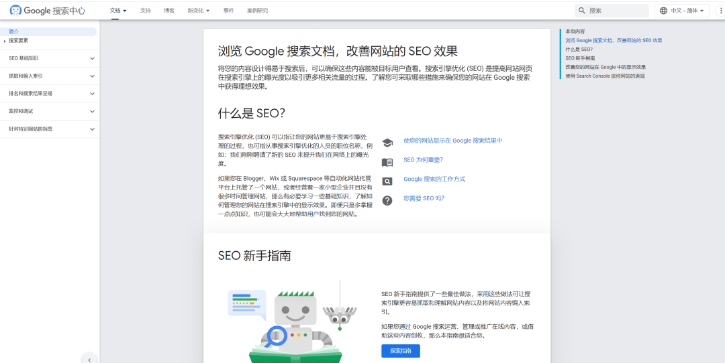This screenshot has height=363, width=725.
Task: Jump to 使用 Search Console 监控网站的表现
Action: pos(605,76)
